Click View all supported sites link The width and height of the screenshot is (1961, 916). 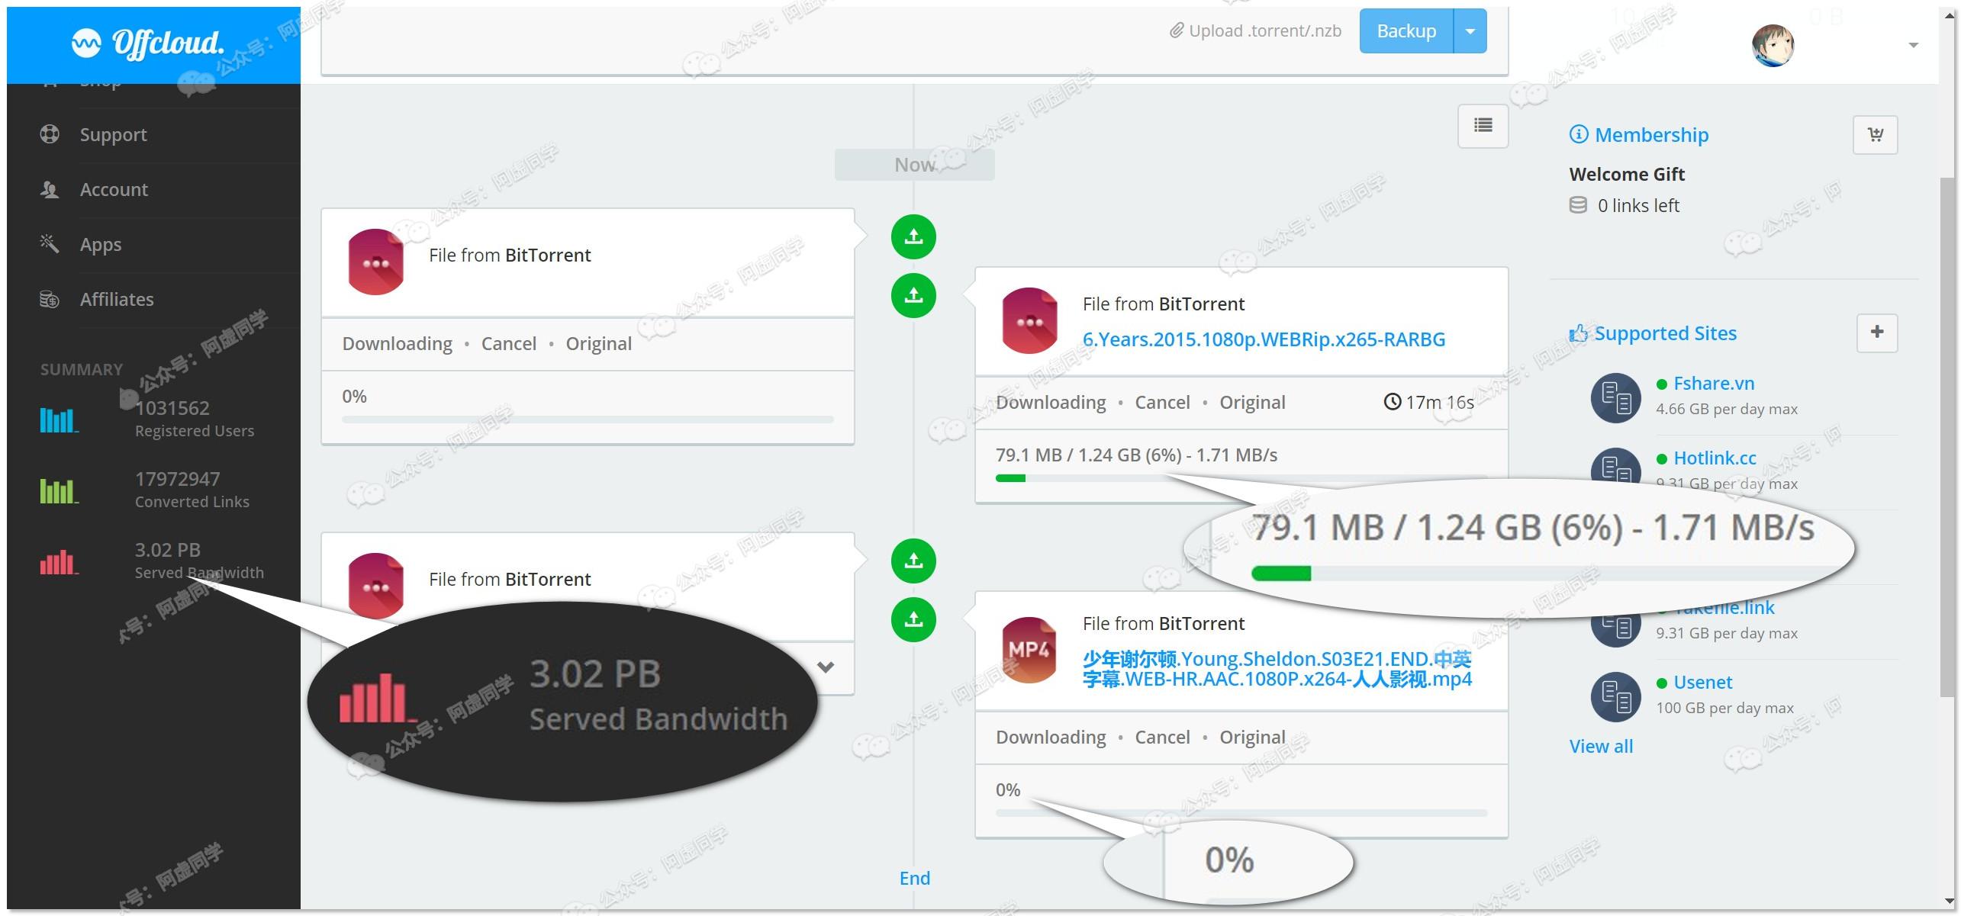[1600, 747]
